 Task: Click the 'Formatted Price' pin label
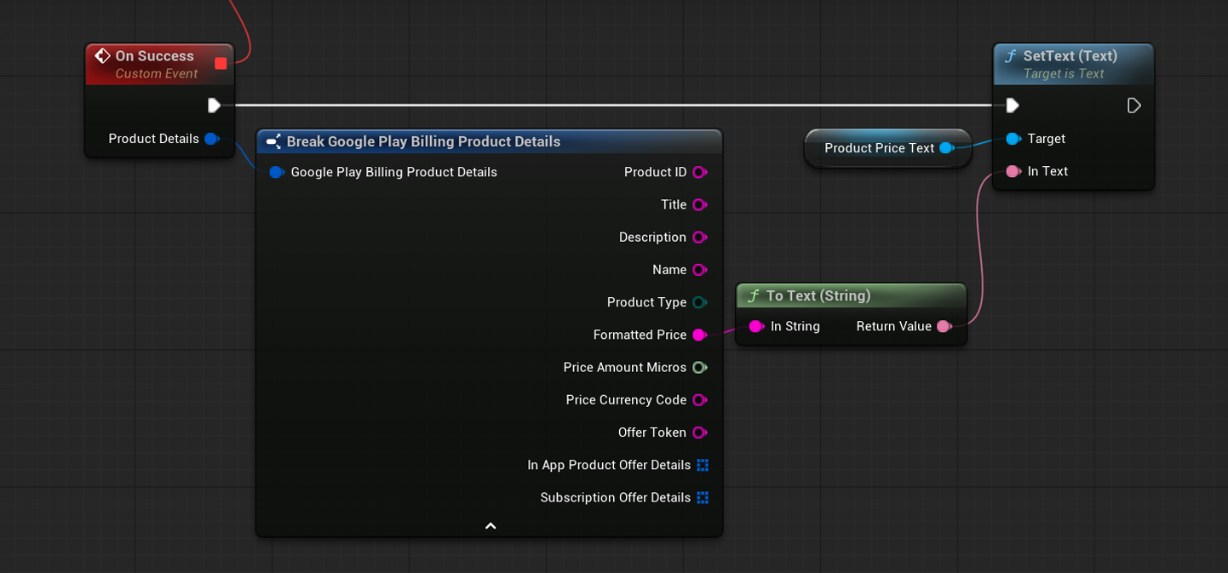tap(640, 335)
